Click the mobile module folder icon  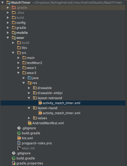click(x=14, y=33)
